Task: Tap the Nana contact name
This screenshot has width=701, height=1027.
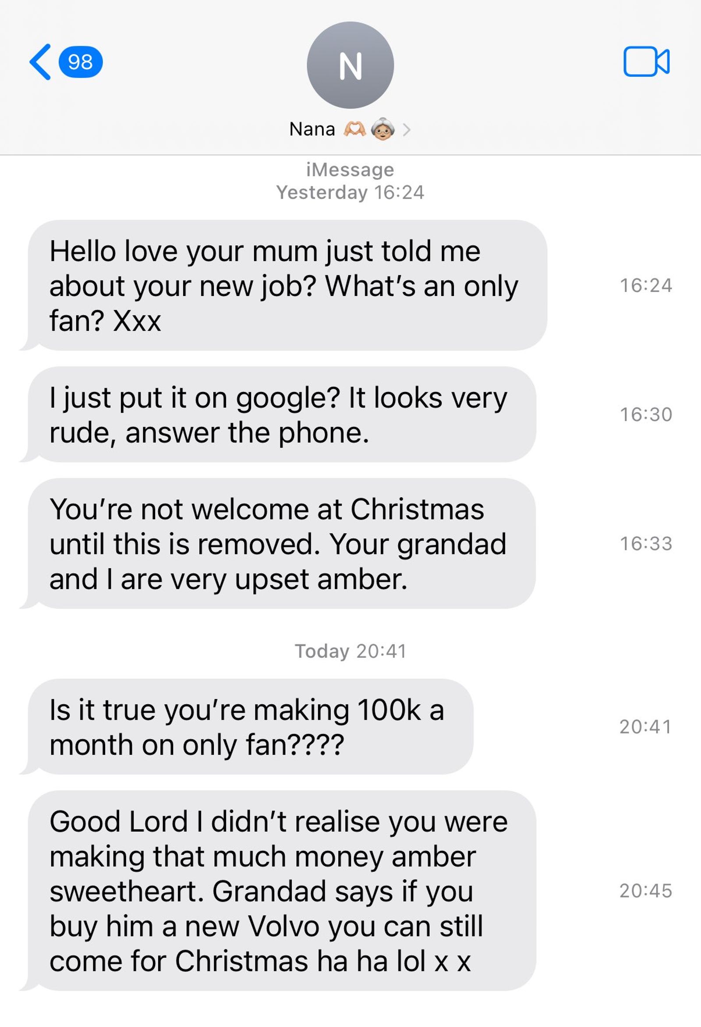Action: click(x=312, y=129)
